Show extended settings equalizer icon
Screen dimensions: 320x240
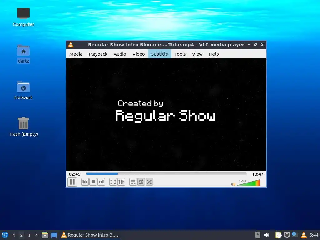(x=121, y=182)
